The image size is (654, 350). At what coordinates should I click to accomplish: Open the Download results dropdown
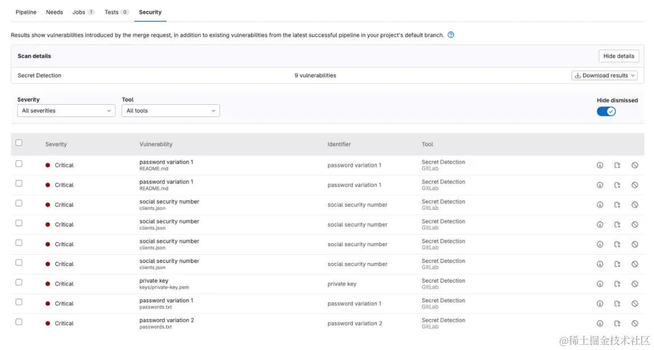604,75
